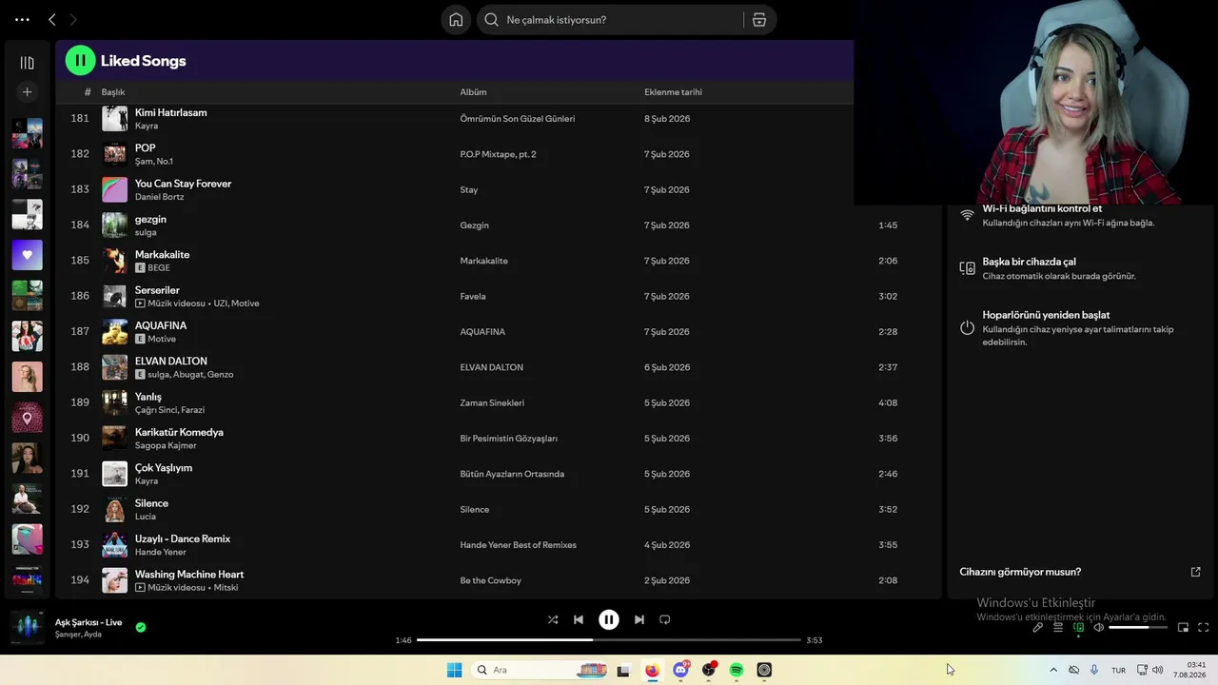Open the lyrics microphone icon
1218x685 pixels.
(x=1038, y=628)
